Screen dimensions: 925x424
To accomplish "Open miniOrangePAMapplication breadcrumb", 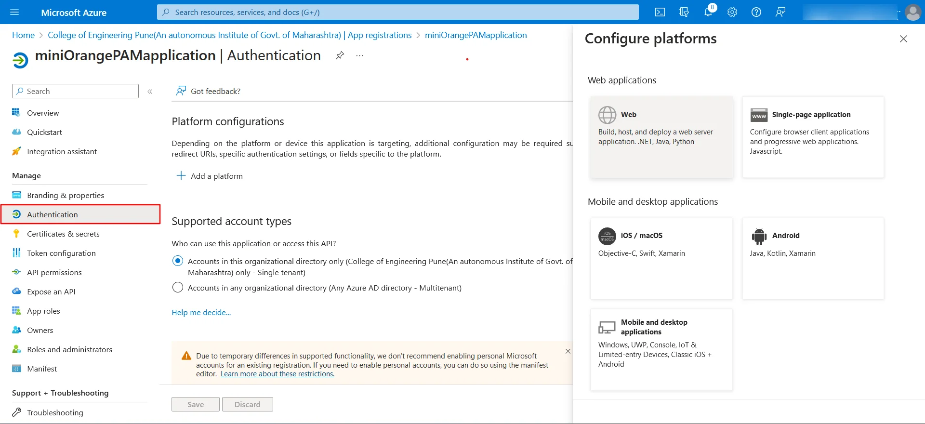I will (x=476, y=35).
